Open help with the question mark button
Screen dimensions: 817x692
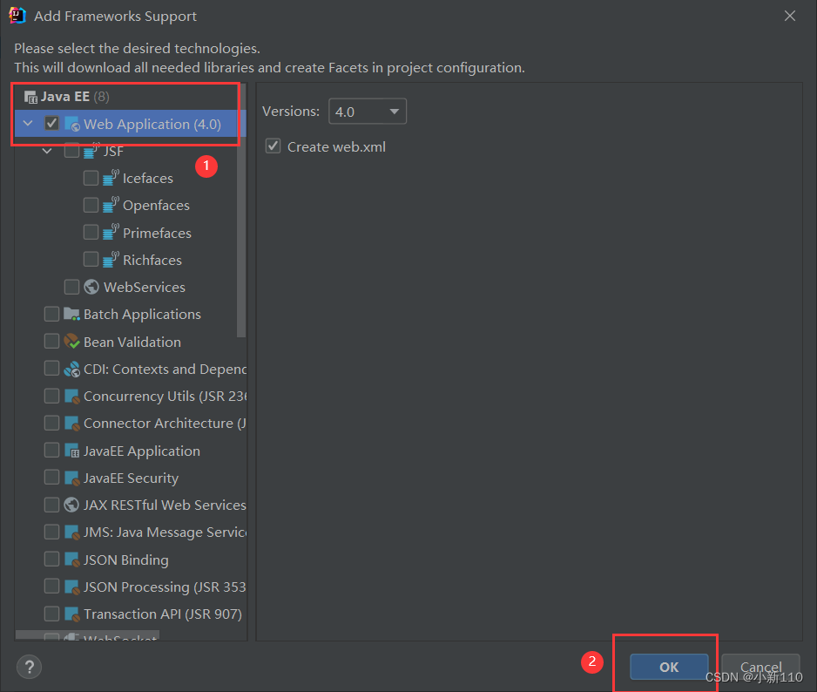click(30, 667)
